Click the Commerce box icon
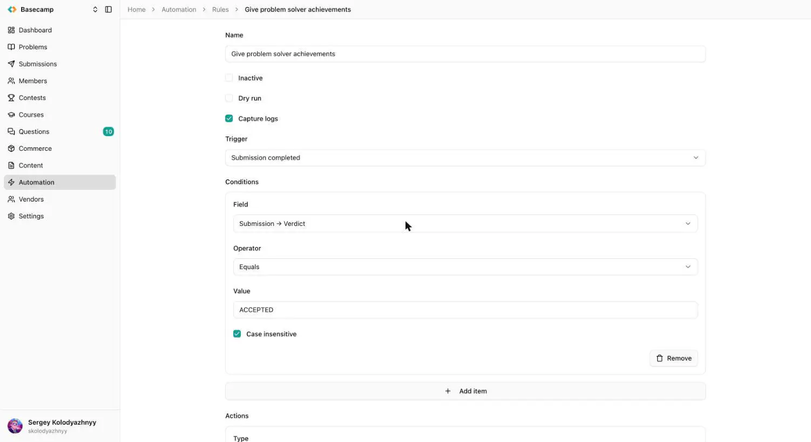 pos(11,149)
